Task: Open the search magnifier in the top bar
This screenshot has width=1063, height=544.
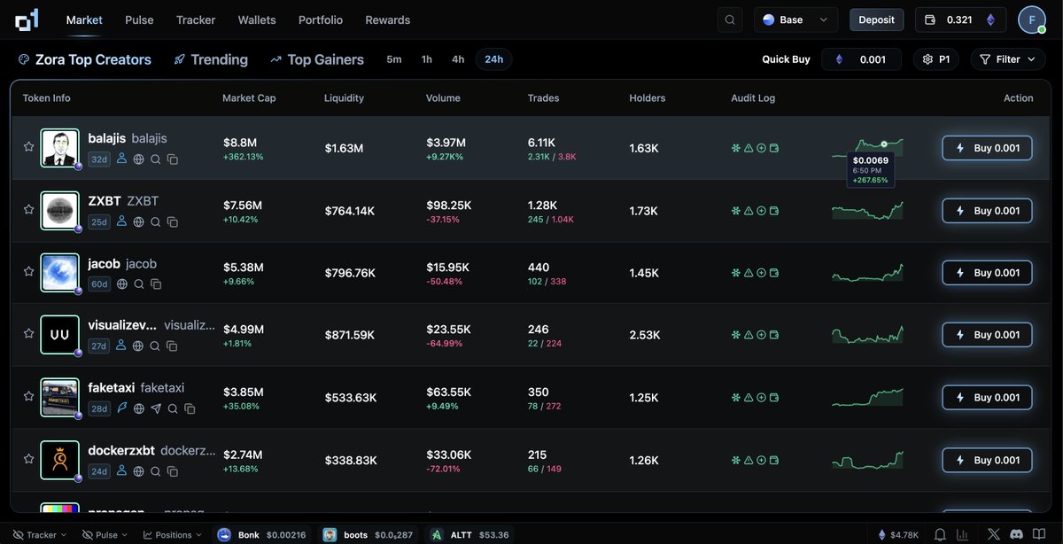Action: pos(730,19)
